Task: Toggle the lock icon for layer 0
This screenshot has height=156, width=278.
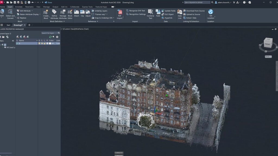Action: 45,43
